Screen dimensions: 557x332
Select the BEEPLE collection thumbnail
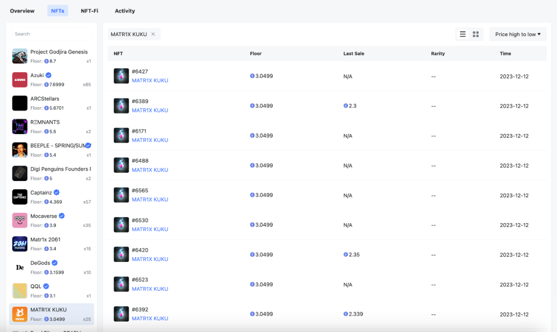click(20, 150)
